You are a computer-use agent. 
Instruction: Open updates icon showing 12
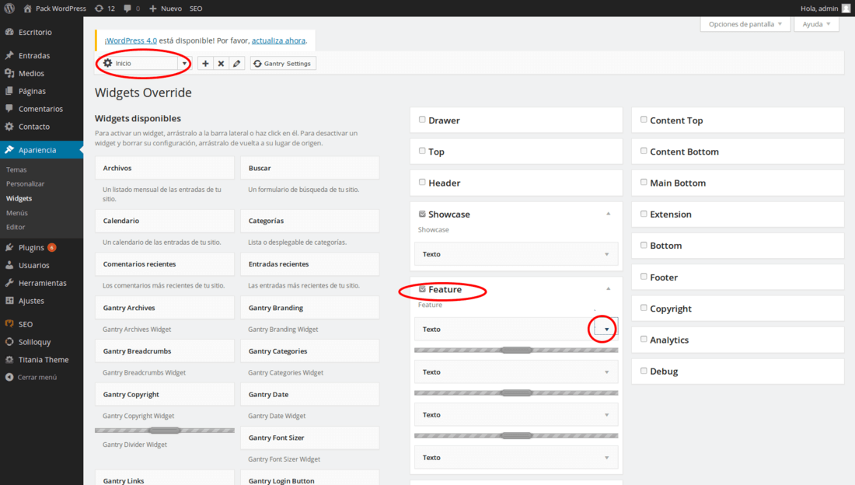point(99,9)
